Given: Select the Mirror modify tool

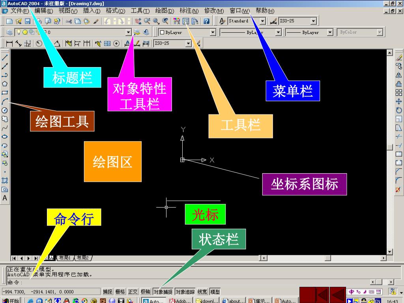Looking at the screenshot, I should 399,75.
